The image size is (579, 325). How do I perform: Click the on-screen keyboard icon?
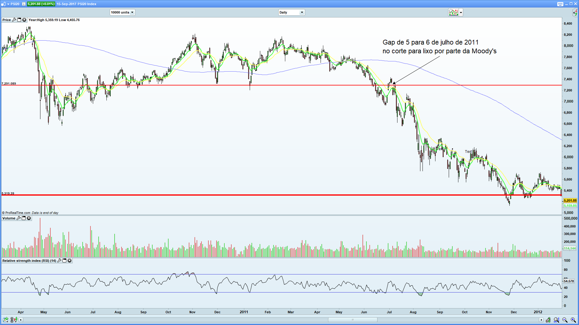coord(560,4)
